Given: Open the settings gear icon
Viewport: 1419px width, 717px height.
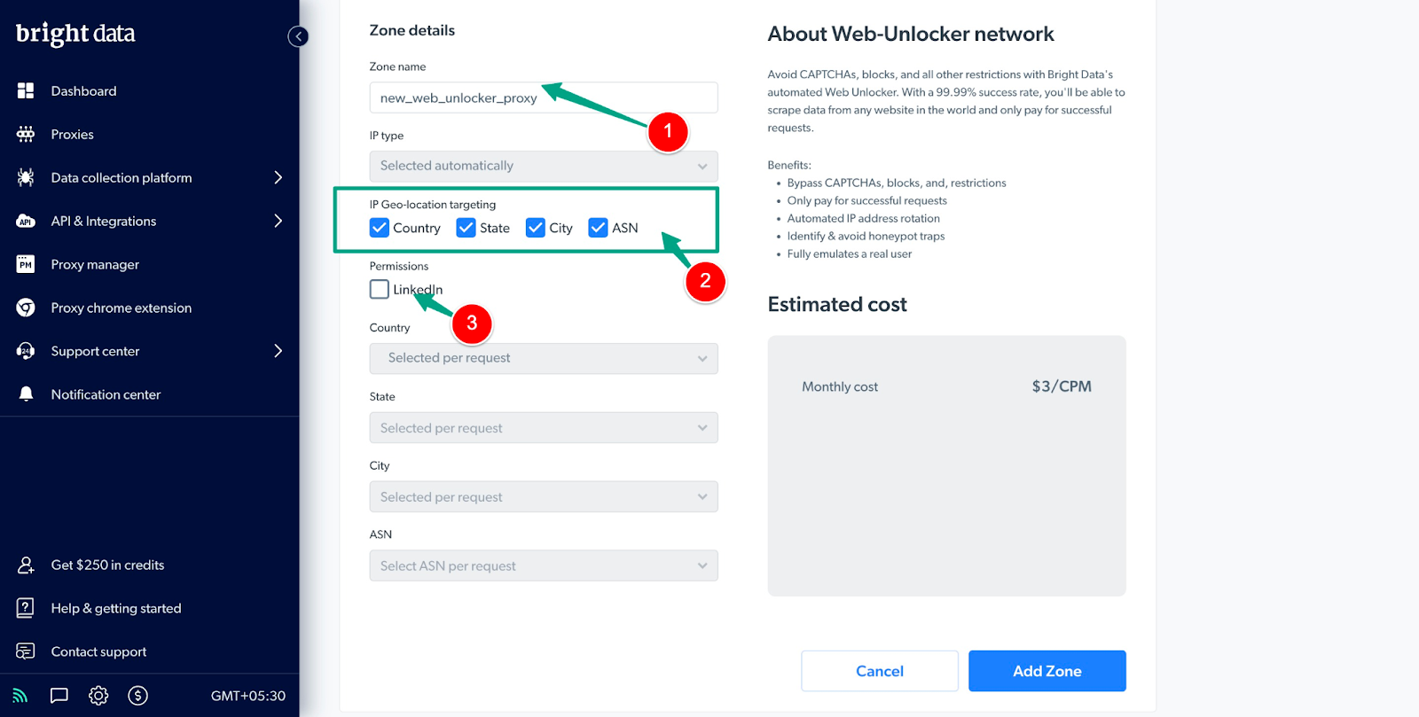Looking at the screenshot, I should pos(98,696).
